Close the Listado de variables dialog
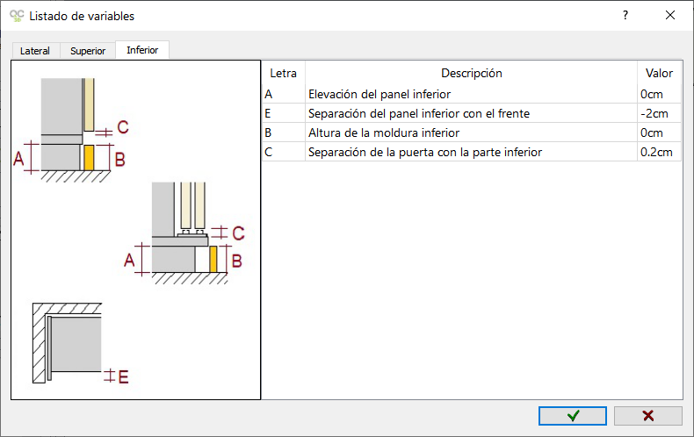The width and height of the screenshot is (694, 437). (x=670, y=16)
